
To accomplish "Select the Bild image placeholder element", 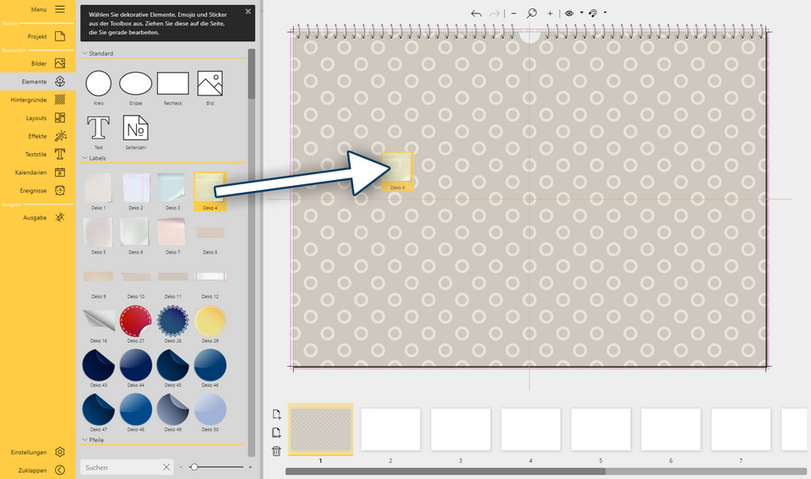I will click(210, 84).
